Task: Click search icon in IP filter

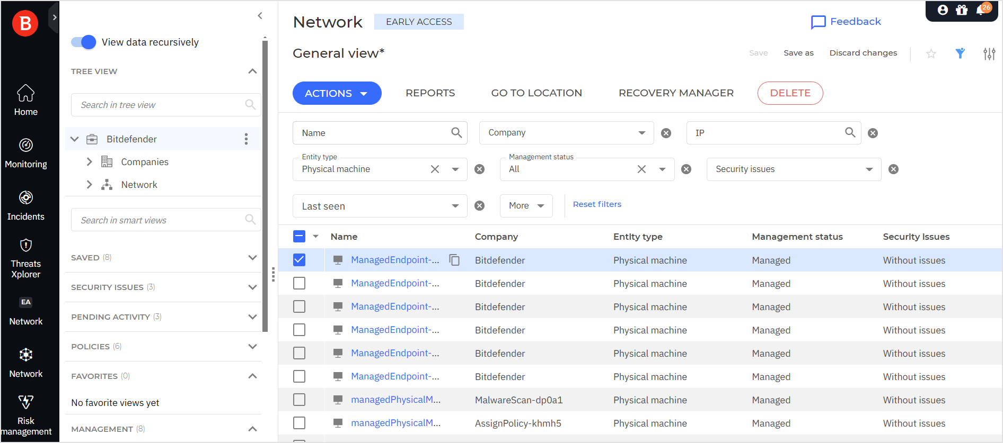Action: click(x=850, y=132)
